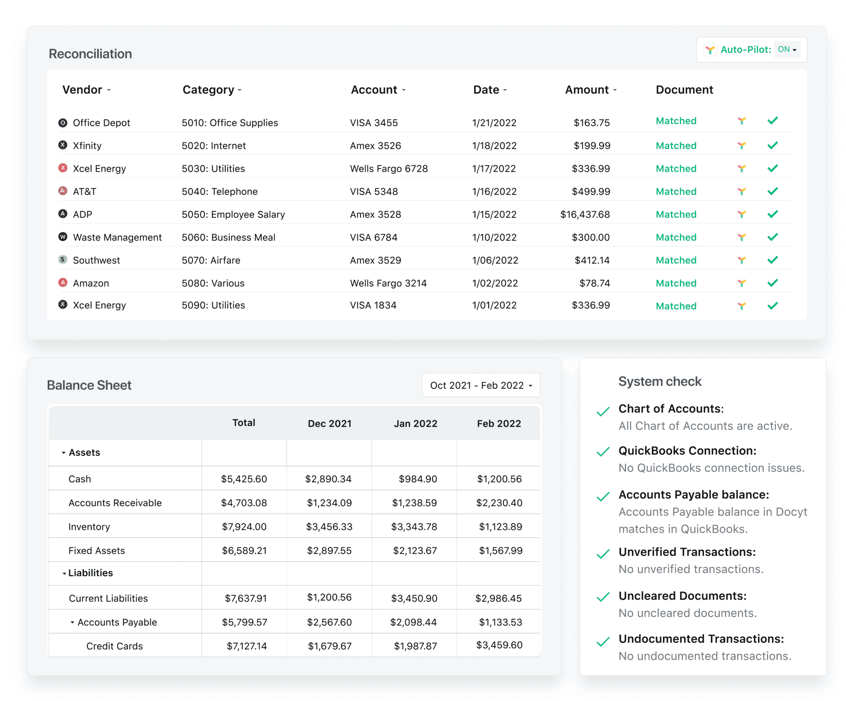Image resolution: width=846 pixels, height=701 pixels.
Task: Click the auto-pilot icon in ADP row
Action: [x=742, y=215]
